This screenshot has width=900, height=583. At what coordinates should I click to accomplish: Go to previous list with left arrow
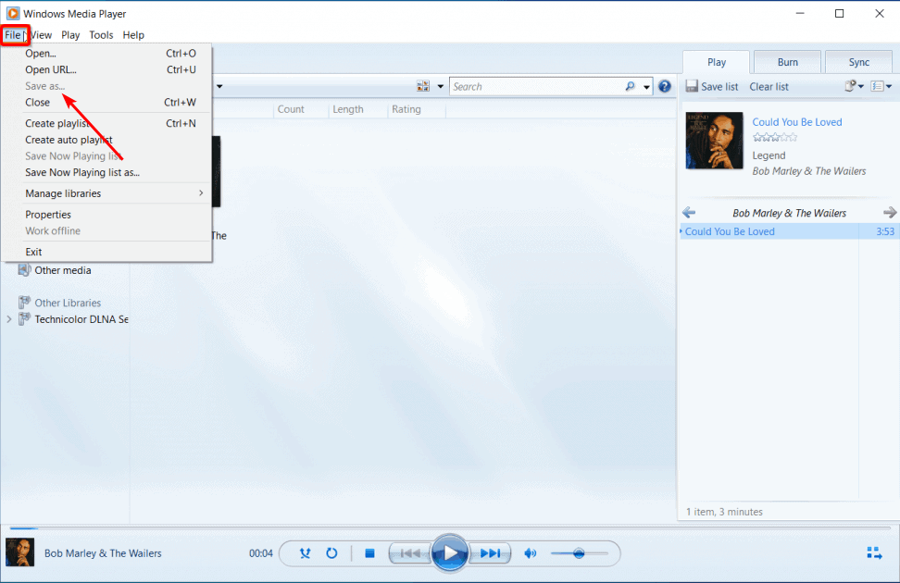(x=689, y=213)
